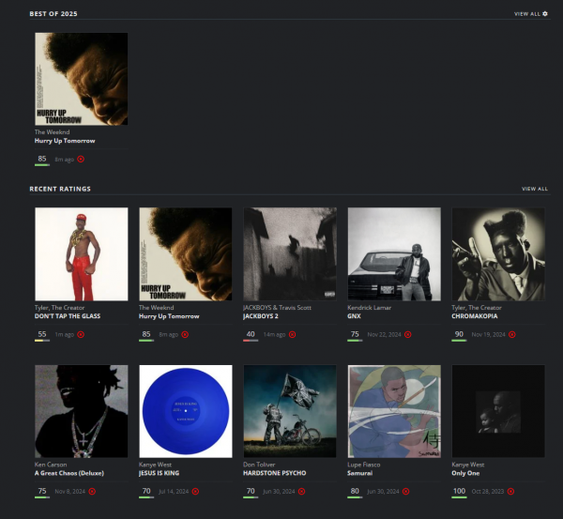Click Samurai album cover
The height and width of the screenshot is (519, 563).
pyautogui.click(x=394, y=411)
